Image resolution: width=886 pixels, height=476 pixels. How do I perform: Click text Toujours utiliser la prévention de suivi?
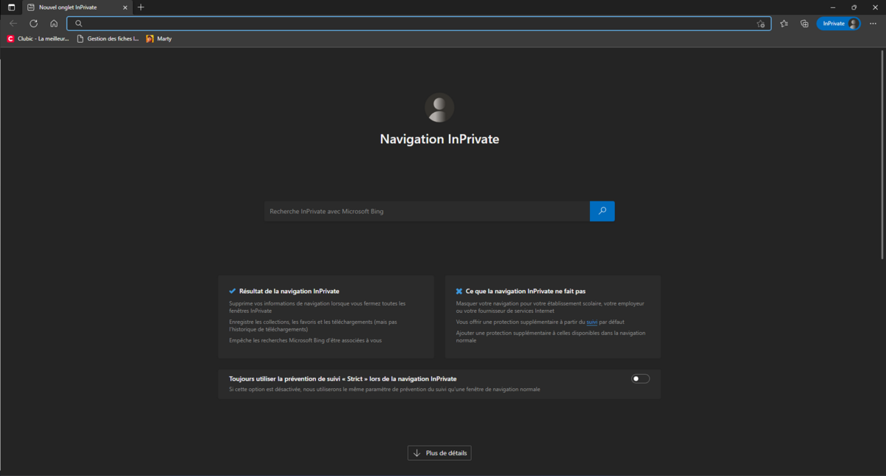coord(343,379)
